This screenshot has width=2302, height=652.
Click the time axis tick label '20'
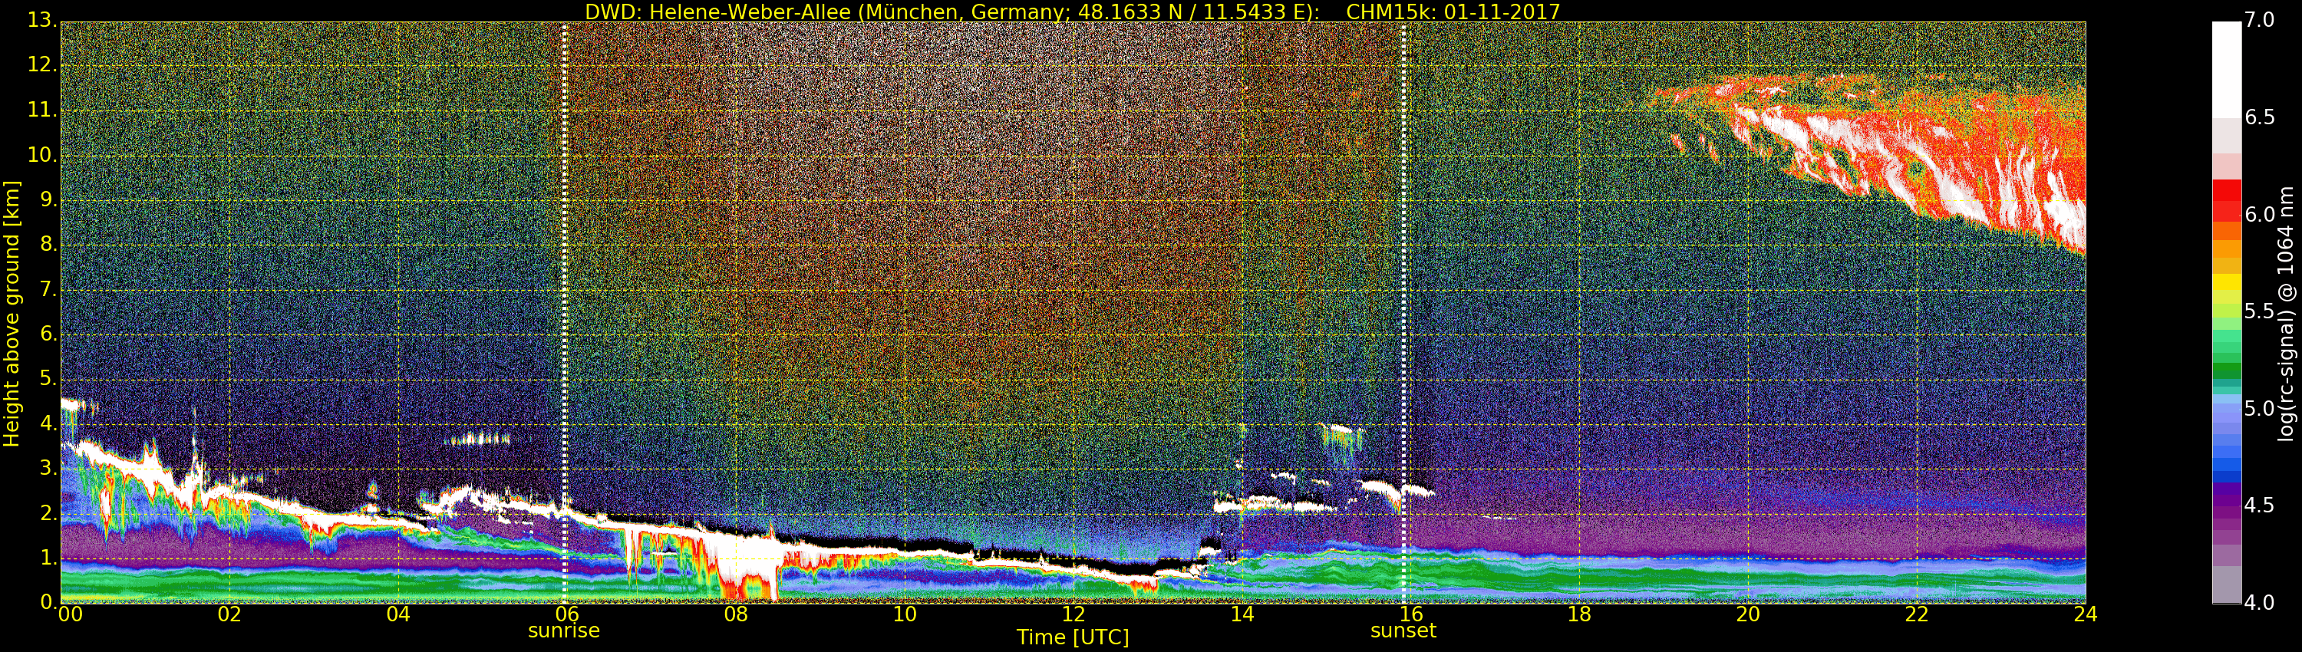pos(1748,614)
